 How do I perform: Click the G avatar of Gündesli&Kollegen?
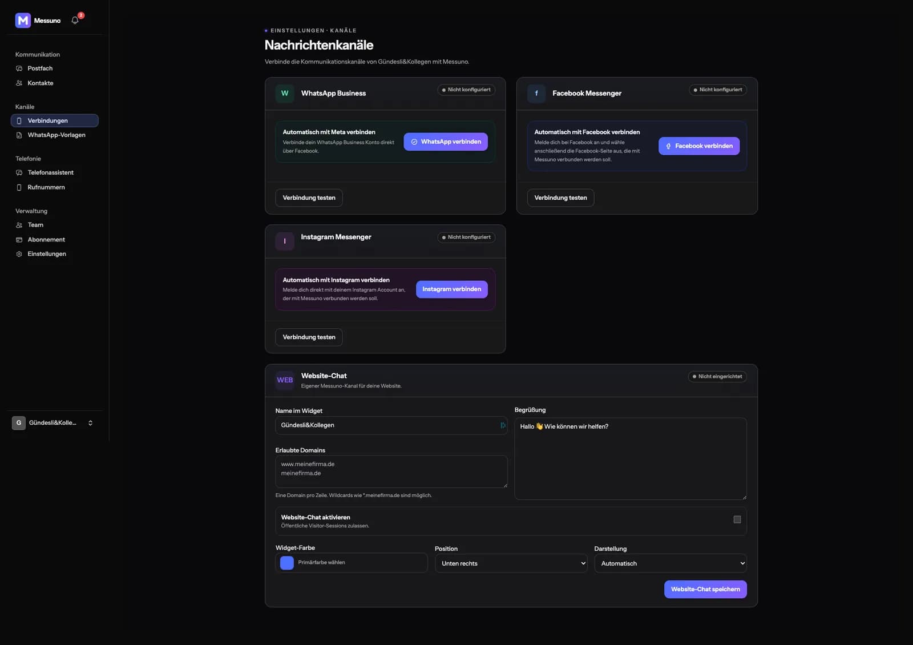point(19,423)
